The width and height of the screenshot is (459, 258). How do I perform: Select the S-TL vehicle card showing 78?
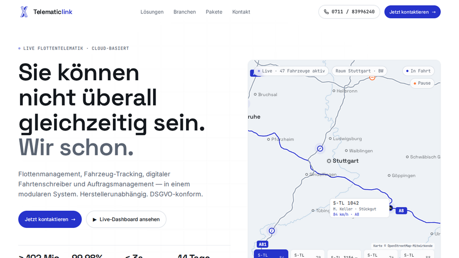click(x=307, y=254)
